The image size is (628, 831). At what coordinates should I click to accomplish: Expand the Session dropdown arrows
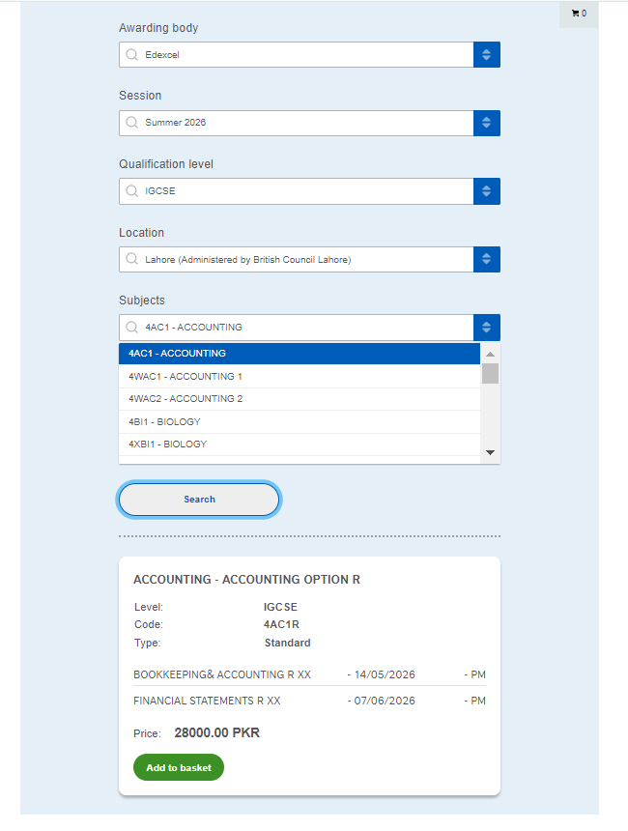[x=486, y=123]
